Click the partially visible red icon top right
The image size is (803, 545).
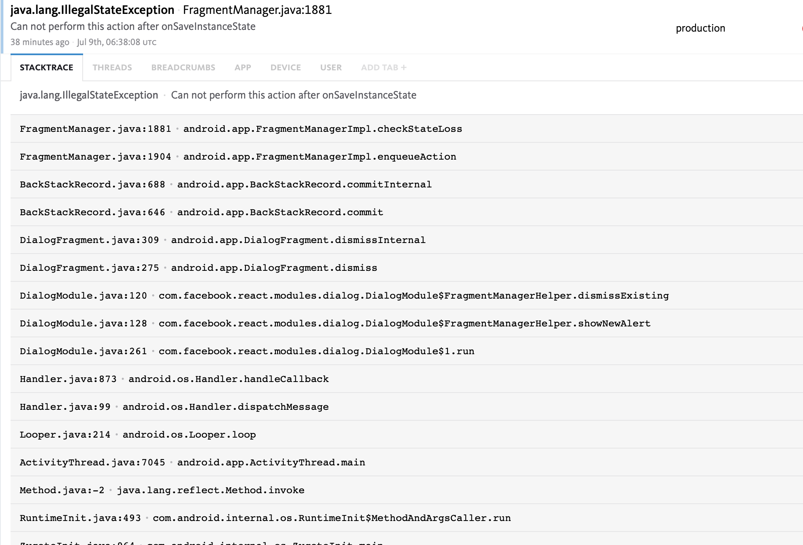[800, 28]
